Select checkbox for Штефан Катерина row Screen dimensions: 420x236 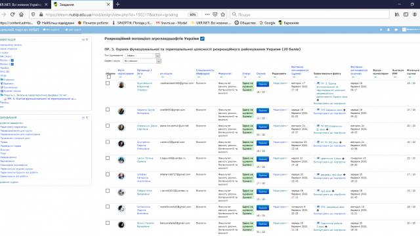pyautogui.click(x=108, y=174)
